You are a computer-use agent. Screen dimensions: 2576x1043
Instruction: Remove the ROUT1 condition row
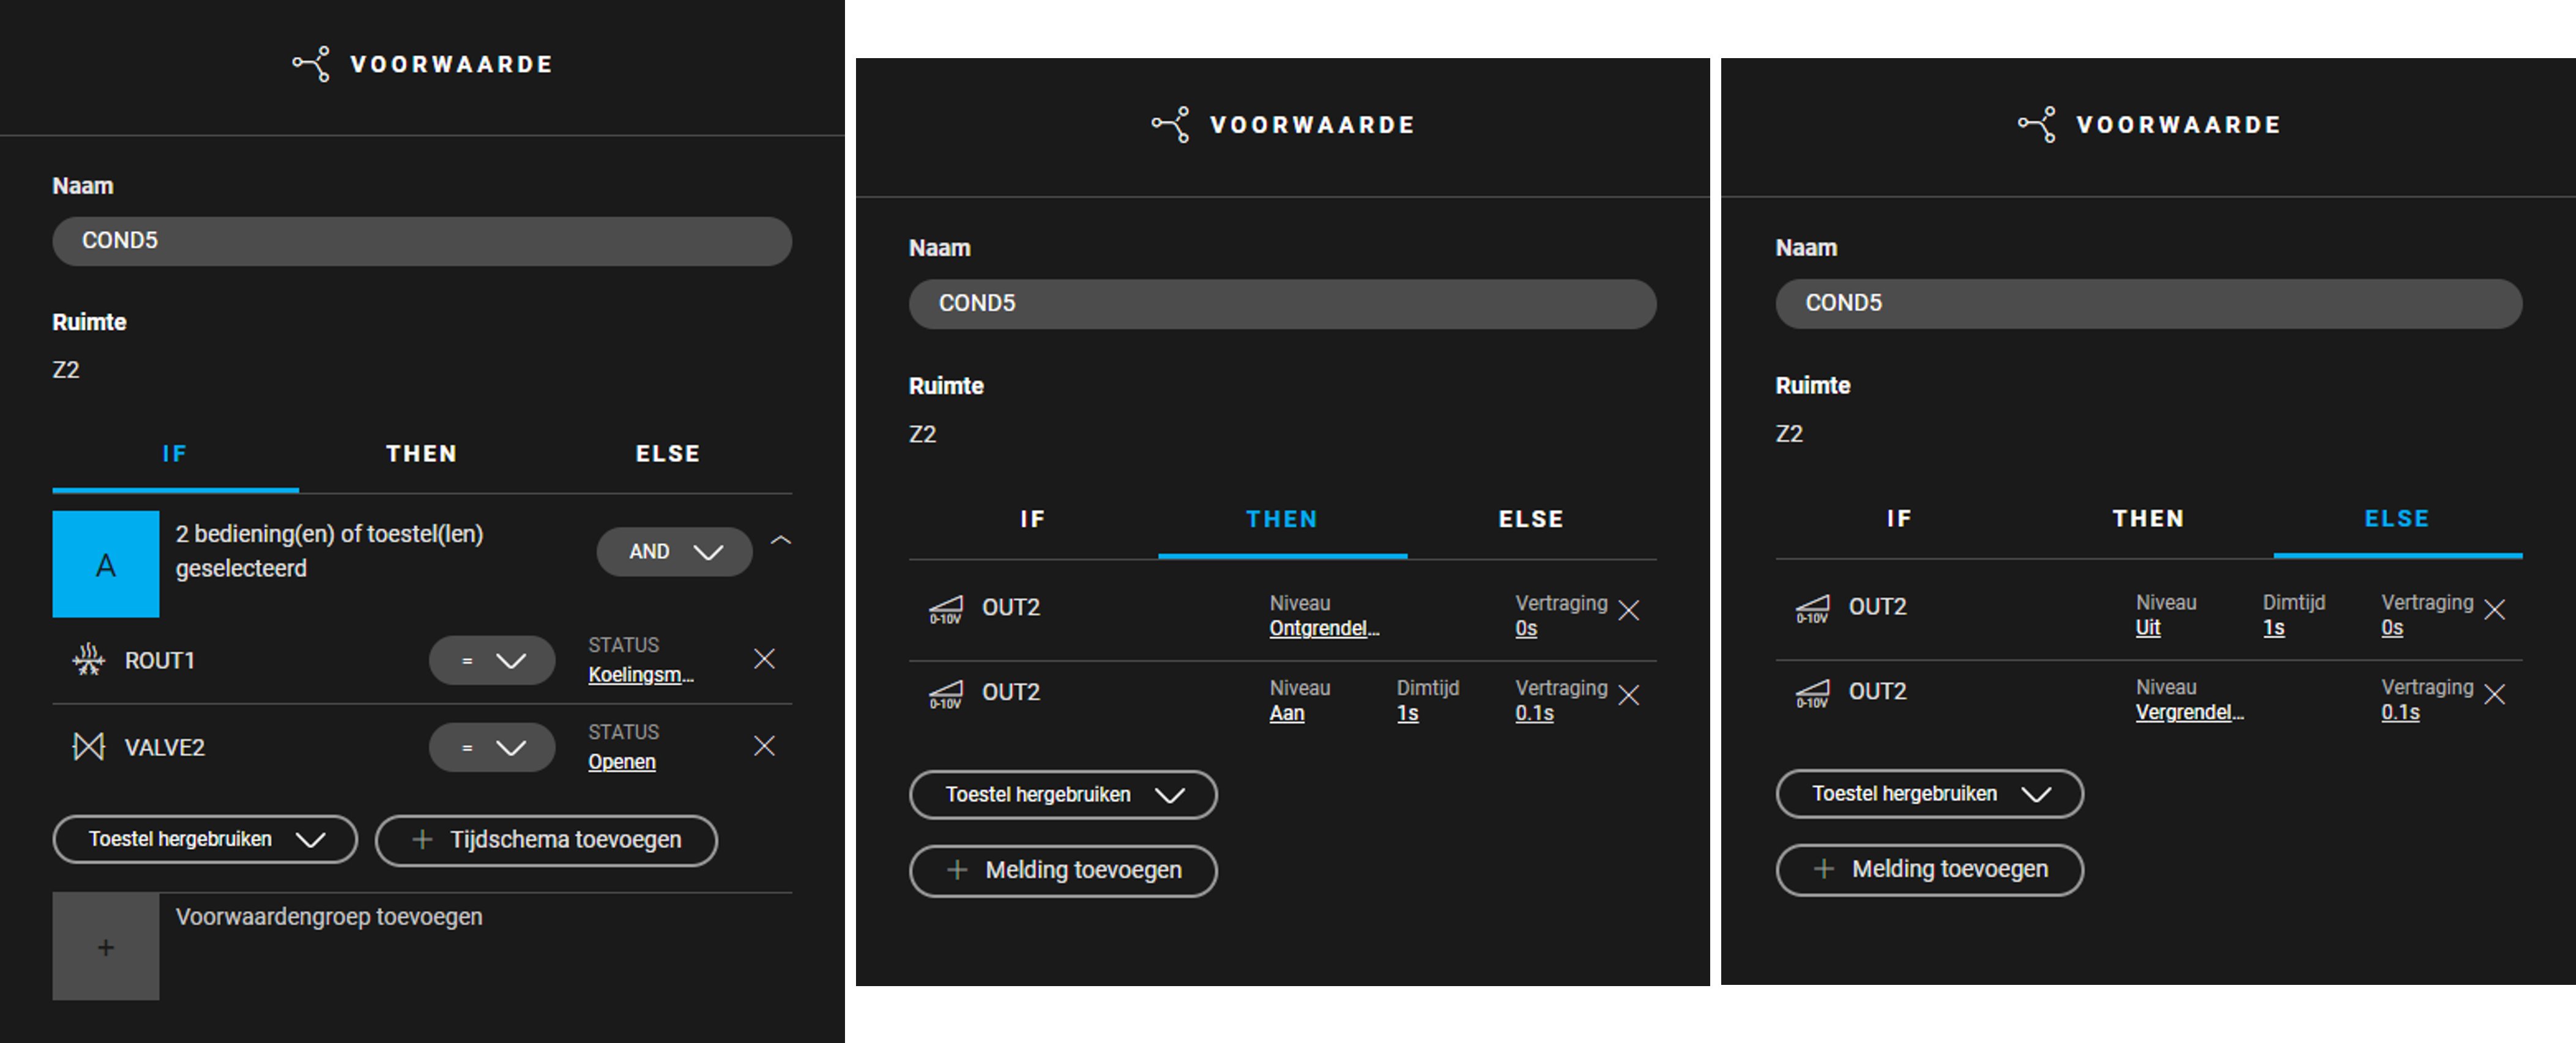click(764, 659)
